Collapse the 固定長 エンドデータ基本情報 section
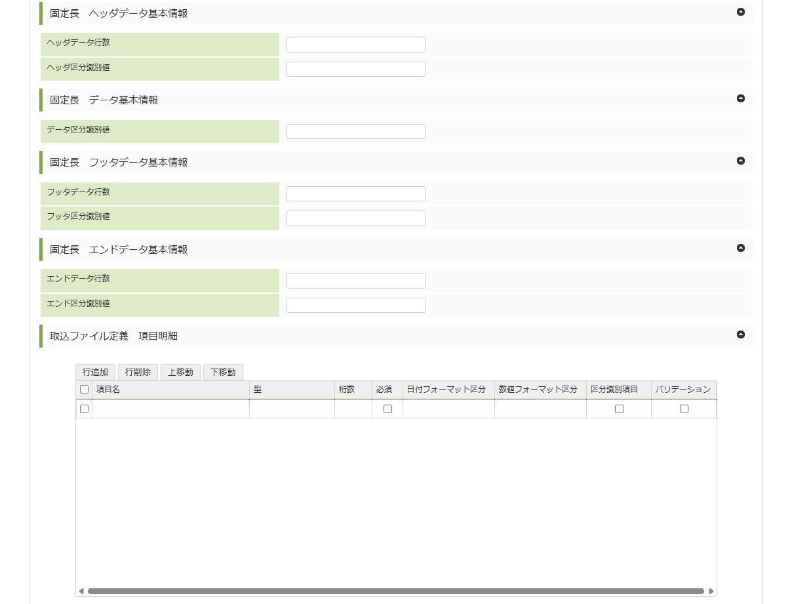The image size is (792, 604). coord(740,248)
